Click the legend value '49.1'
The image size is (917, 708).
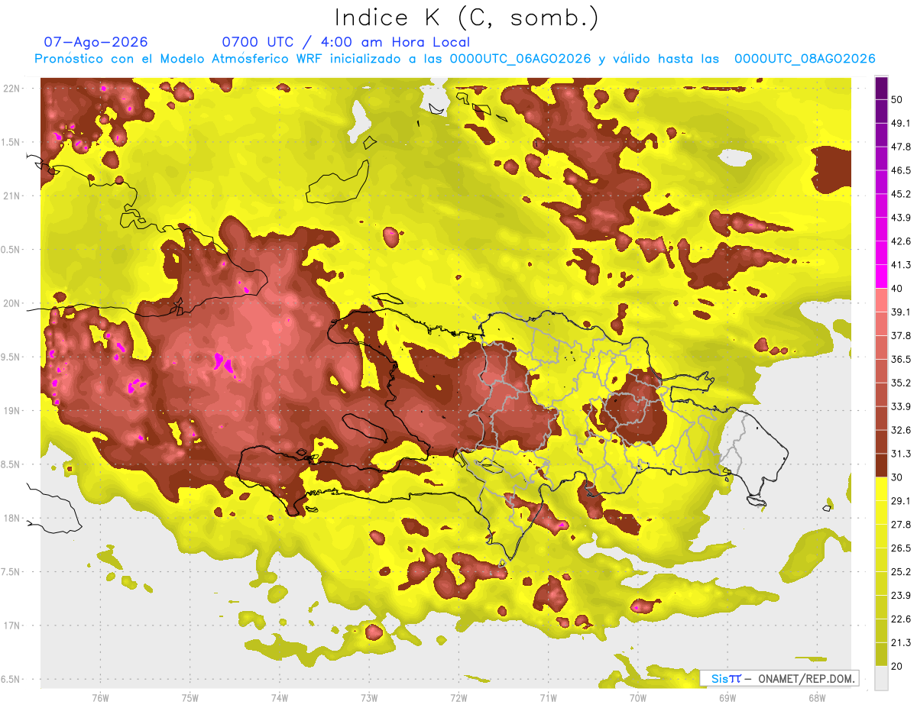[x=901, y=123]
